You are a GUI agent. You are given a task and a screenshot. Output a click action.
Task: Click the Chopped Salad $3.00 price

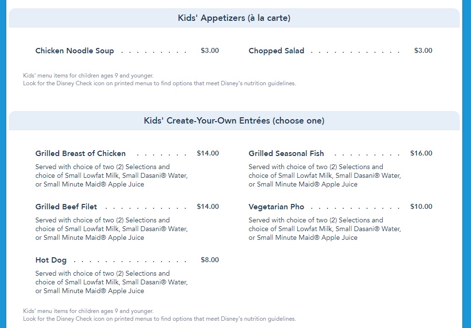[423, 51]
